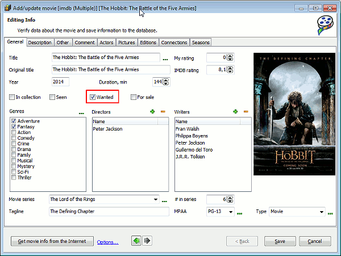Switch to the Description tab
This screenshot has height=256, width=341.
40,43
